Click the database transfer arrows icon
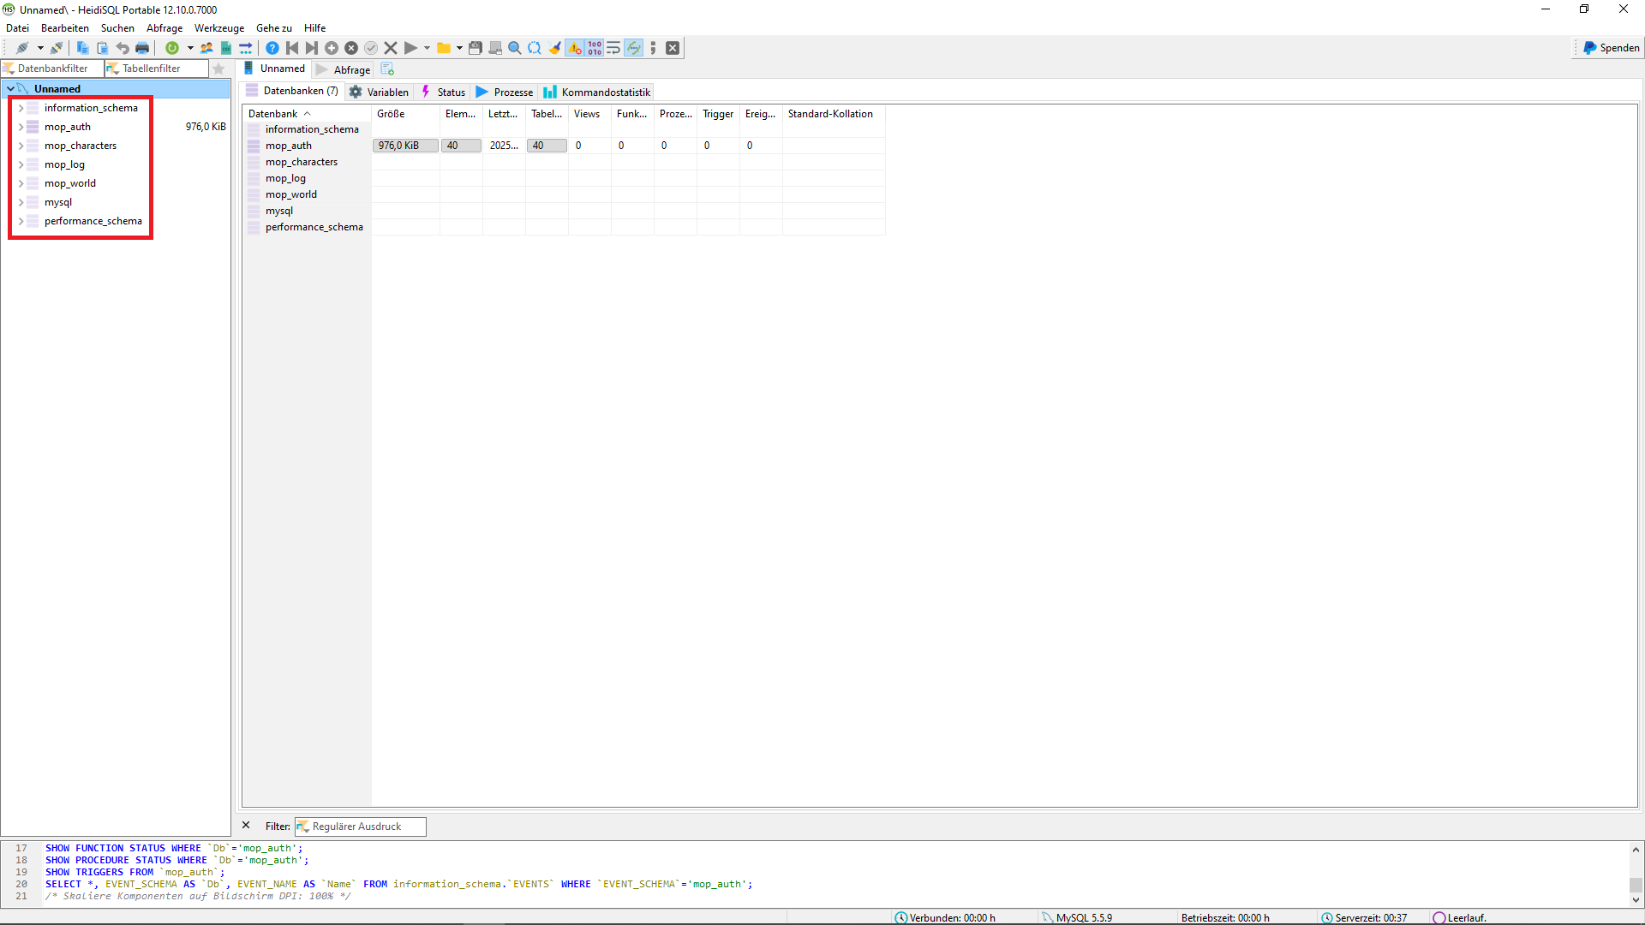 pyautogui.click(x=246, y=48)
